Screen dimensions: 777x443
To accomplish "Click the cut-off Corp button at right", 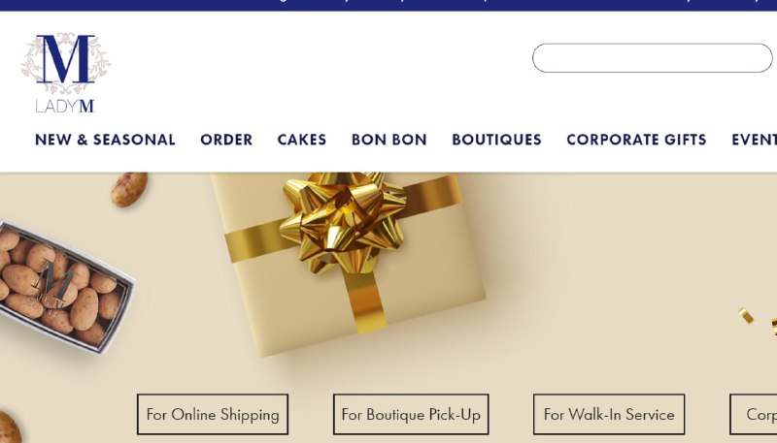I will [754, 414].
